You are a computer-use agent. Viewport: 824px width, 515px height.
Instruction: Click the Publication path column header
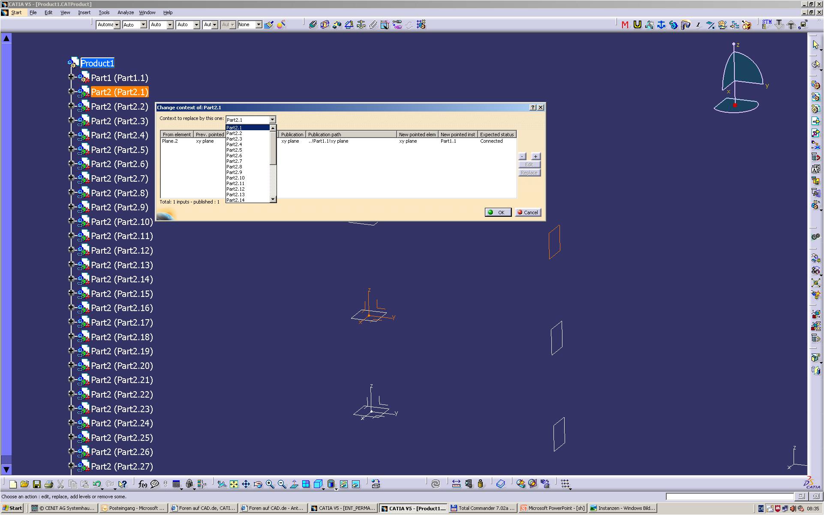click(351, 135)
